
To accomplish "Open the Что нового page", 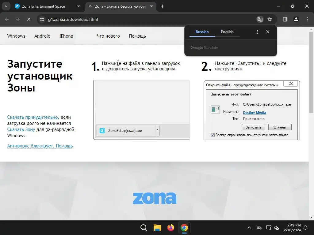I will pos(108,36).
